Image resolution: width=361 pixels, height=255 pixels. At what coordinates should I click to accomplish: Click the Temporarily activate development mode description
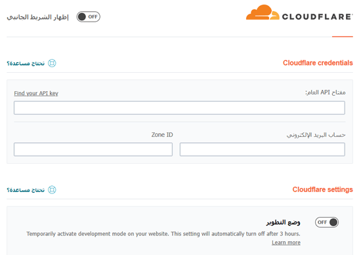[163, 234]
